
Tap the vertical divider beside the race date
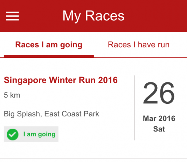134,108
